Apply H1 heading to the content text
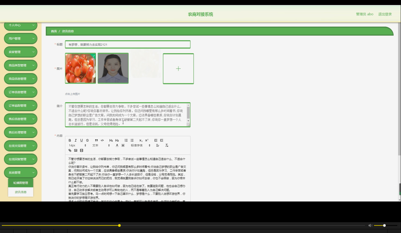Image resolution: width=401 pixels, height=233 pixels. [x=111, y=140]
